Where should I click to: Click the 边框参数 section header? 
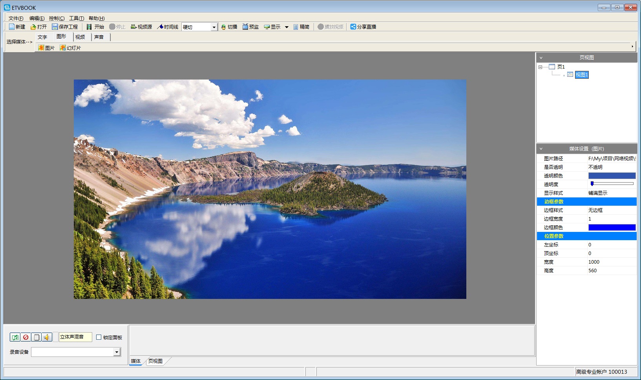pyautogui.click(x=587, y=202)
